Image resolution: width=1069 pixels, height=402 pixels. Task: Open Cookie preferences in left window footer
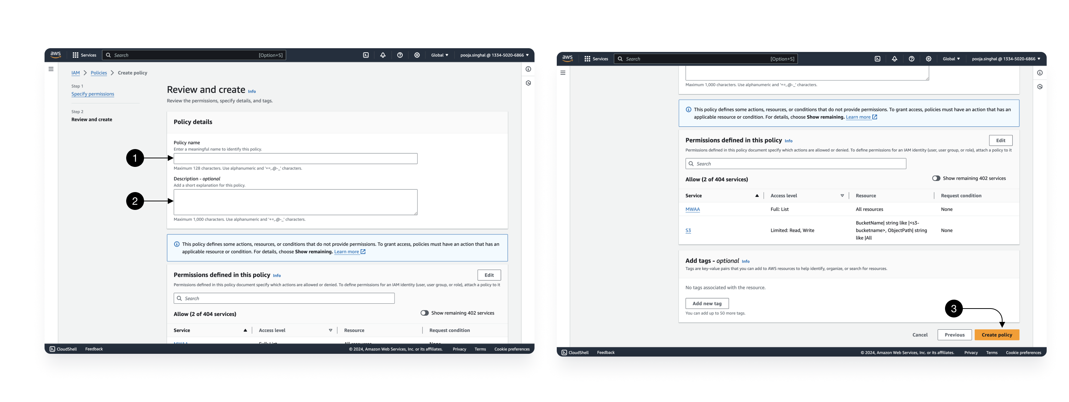click(512, 349)
